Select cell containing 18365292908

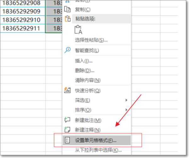click(23, 3)
